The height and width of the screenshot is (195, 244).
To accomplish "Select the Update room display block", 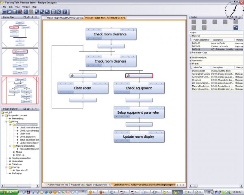I will 139,137.
